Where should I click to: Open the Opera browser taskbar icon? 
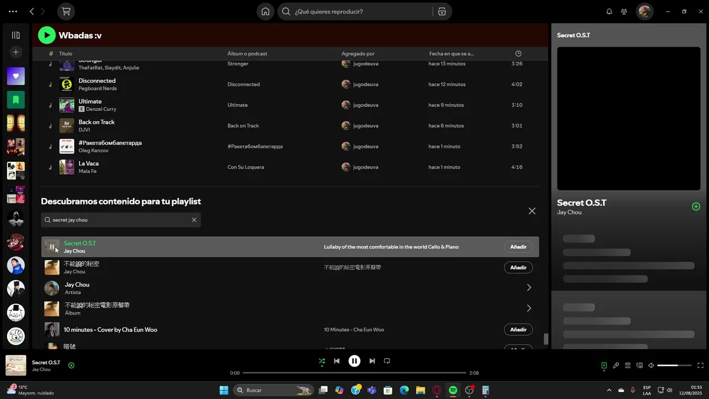tap(436, 390)
